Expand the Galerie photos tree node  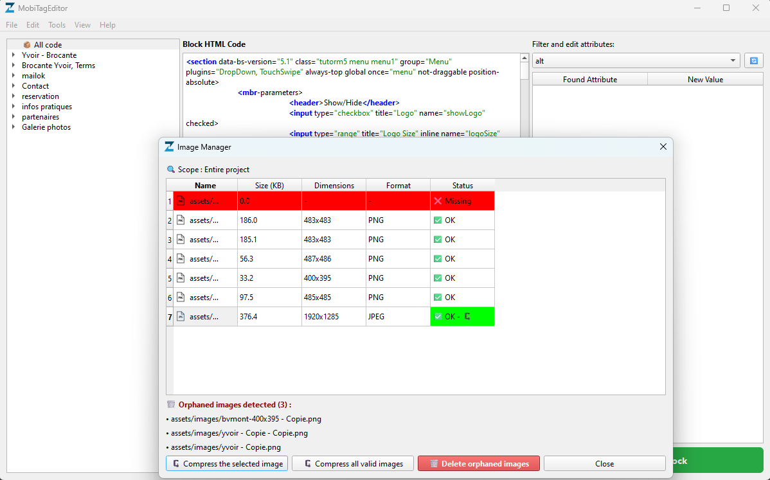coord(13,127)
